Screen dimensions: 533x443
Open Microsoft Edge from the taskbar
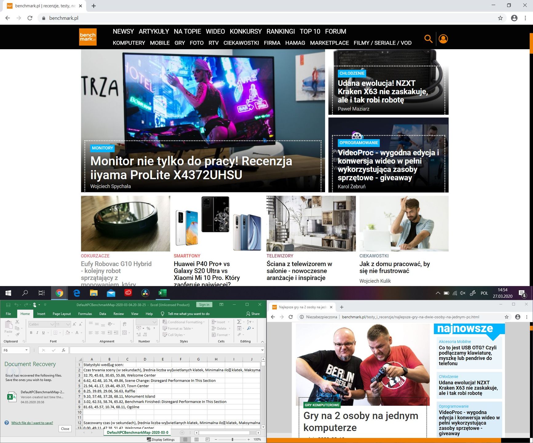pyautogui.click(x=77, y=293)
